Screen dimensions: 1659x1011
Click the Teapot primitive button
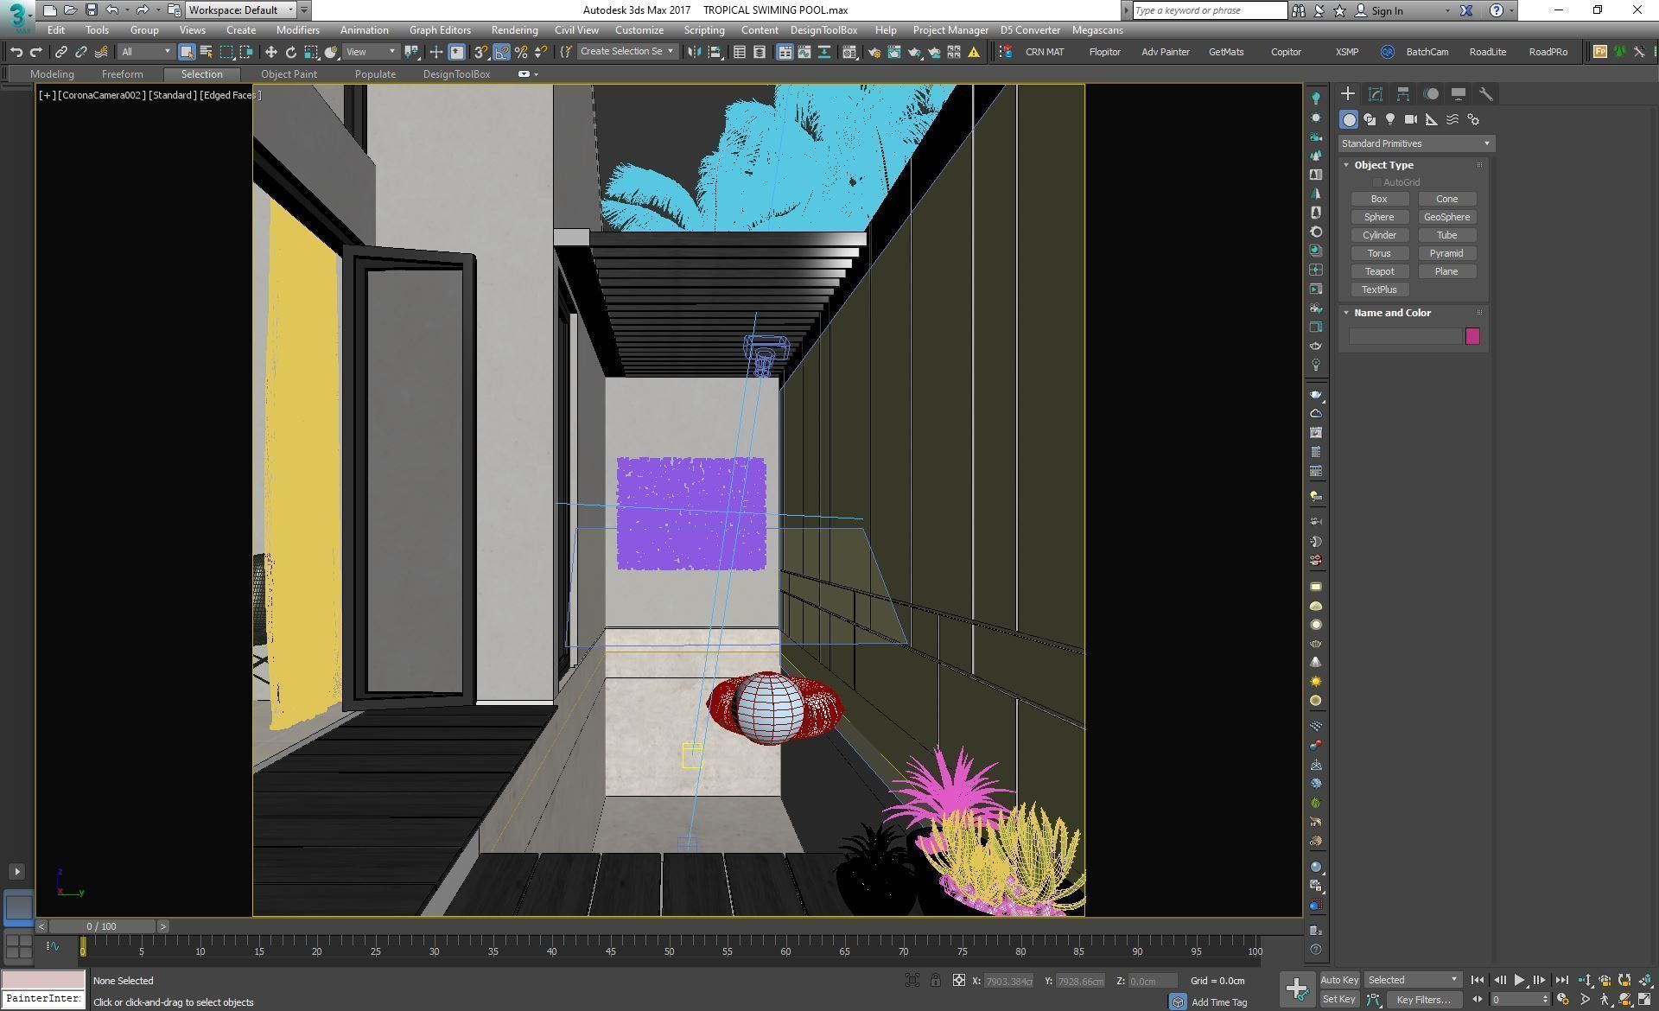[1379, 271]
